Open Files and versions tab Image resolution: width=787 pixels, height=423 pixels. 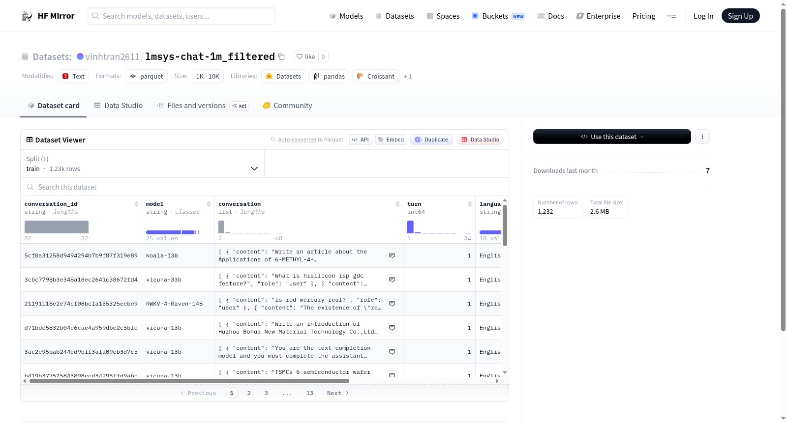coord(203,106)
